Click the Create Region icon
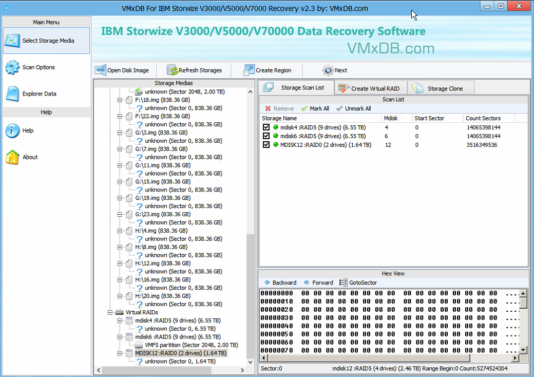Image resolution: width=534 pixels, height=377 pixels. click(249, 70)
